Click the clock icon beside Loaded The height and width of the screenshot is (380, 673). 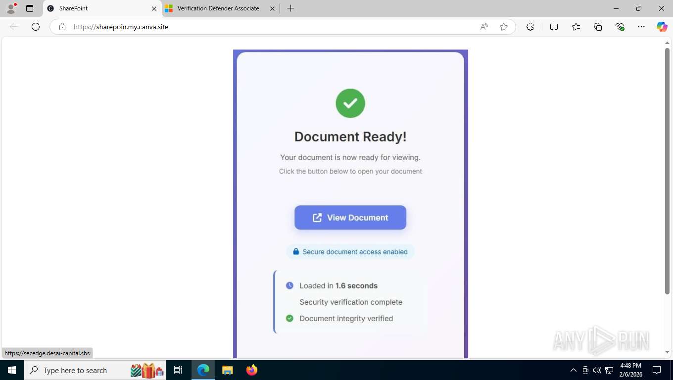[x=289, y=285]
